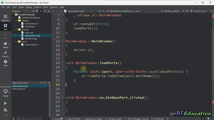
Task: Split the Open Documents panel
Action: point(45,83)
